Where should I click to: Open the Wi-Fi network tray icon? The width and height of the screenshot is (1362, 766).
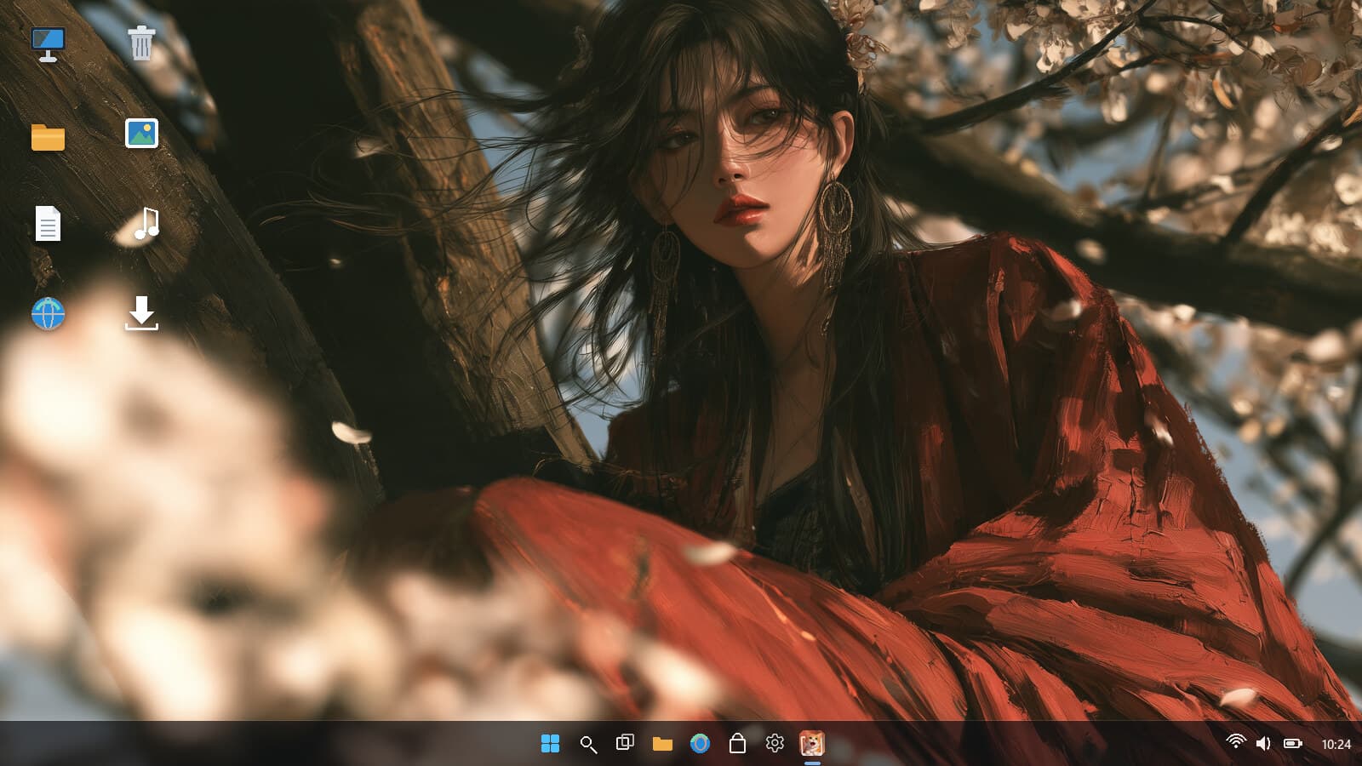click(1236, 743)
